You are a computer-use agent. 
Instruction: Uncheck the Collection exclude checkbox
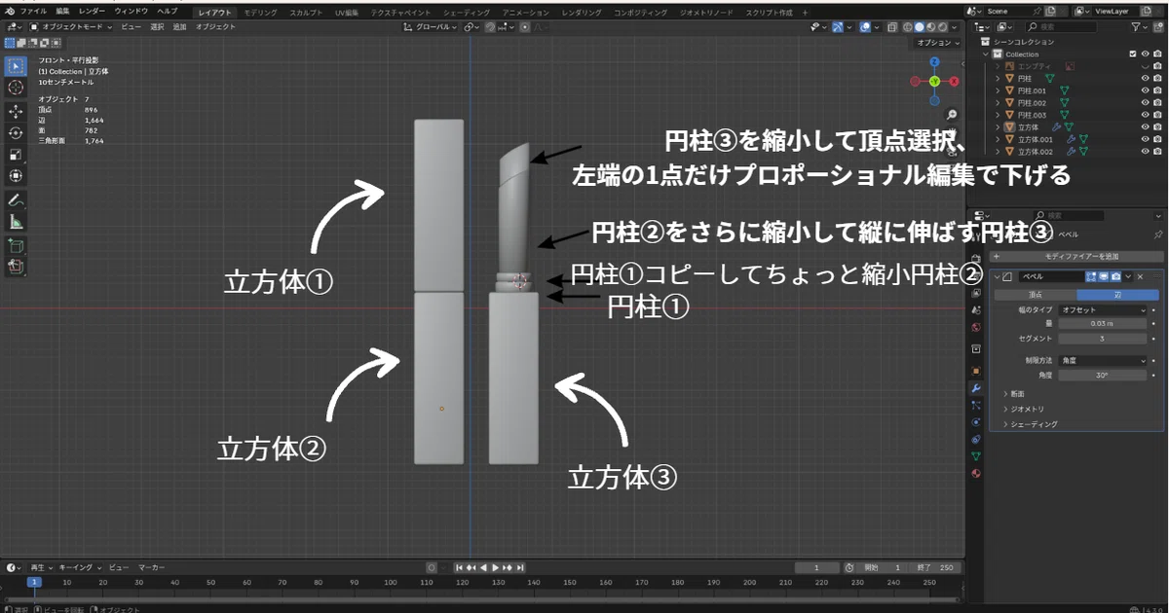[1132, 54]
